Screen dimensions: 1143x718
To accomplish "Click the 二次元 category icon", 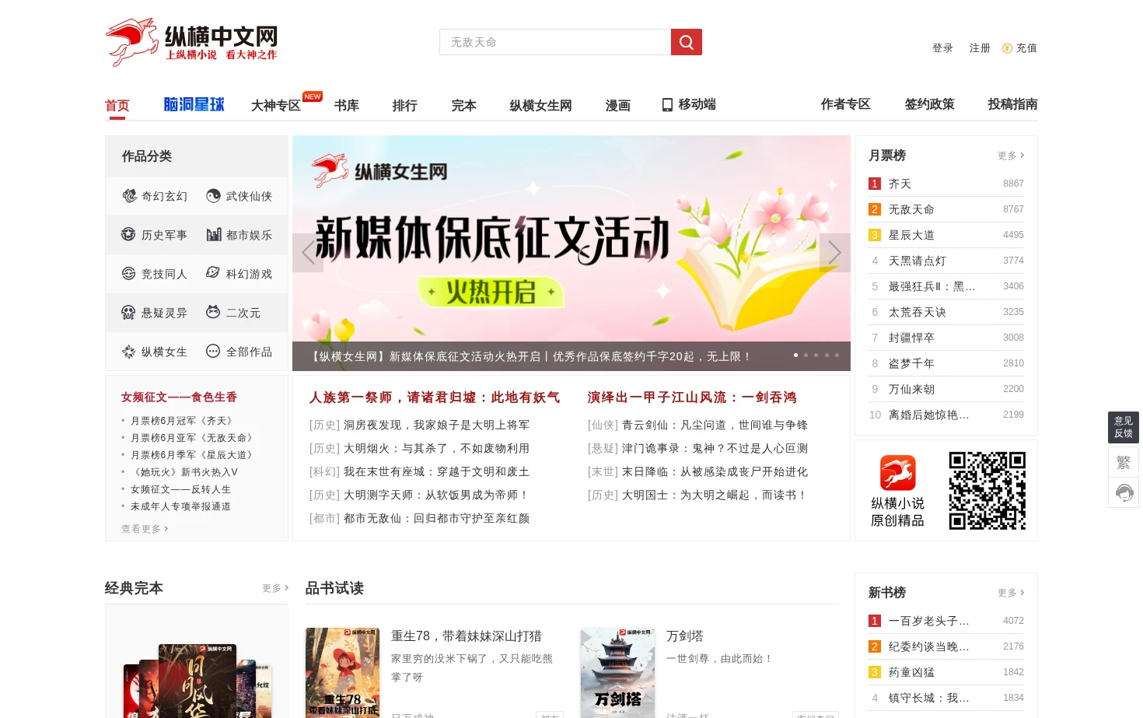I will tap(213, 312).
